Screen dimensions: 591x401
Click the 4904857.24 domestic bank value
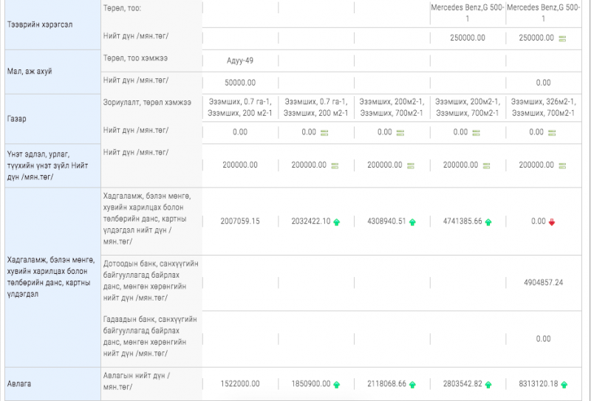coord(543,283)
